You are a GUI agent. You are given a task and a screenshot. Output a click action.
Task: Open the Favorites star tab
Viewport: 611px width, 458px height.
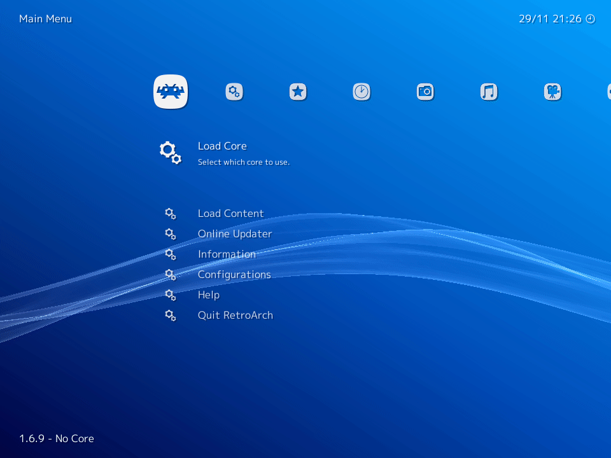pos(298,92)
